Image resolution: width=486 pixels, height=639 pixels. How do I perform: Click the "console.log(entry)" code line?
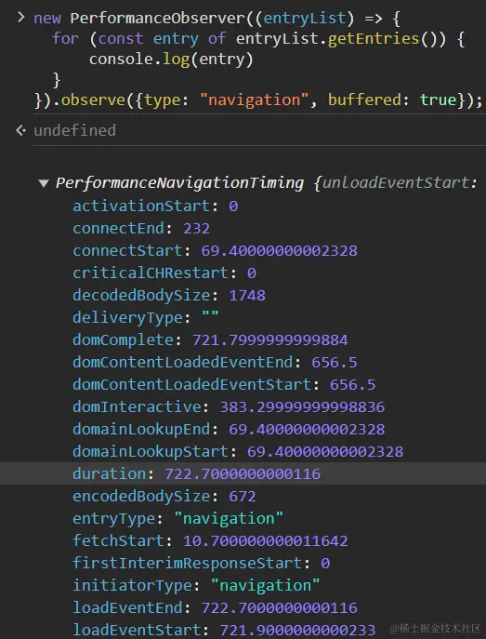click(x=171, y=60)
